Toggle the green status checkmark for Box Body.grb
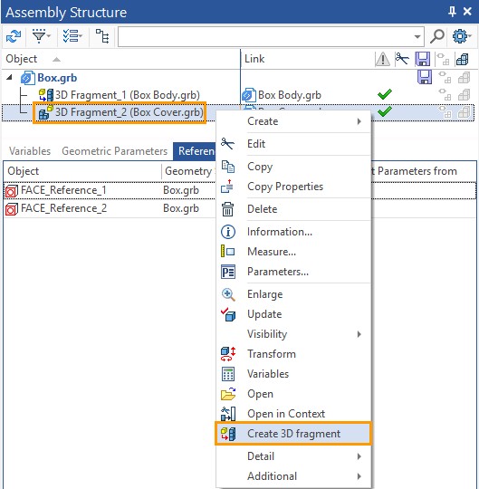 click(x=385, y=94)
